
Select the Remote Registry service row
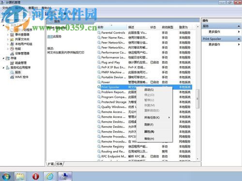coord(145,146)
